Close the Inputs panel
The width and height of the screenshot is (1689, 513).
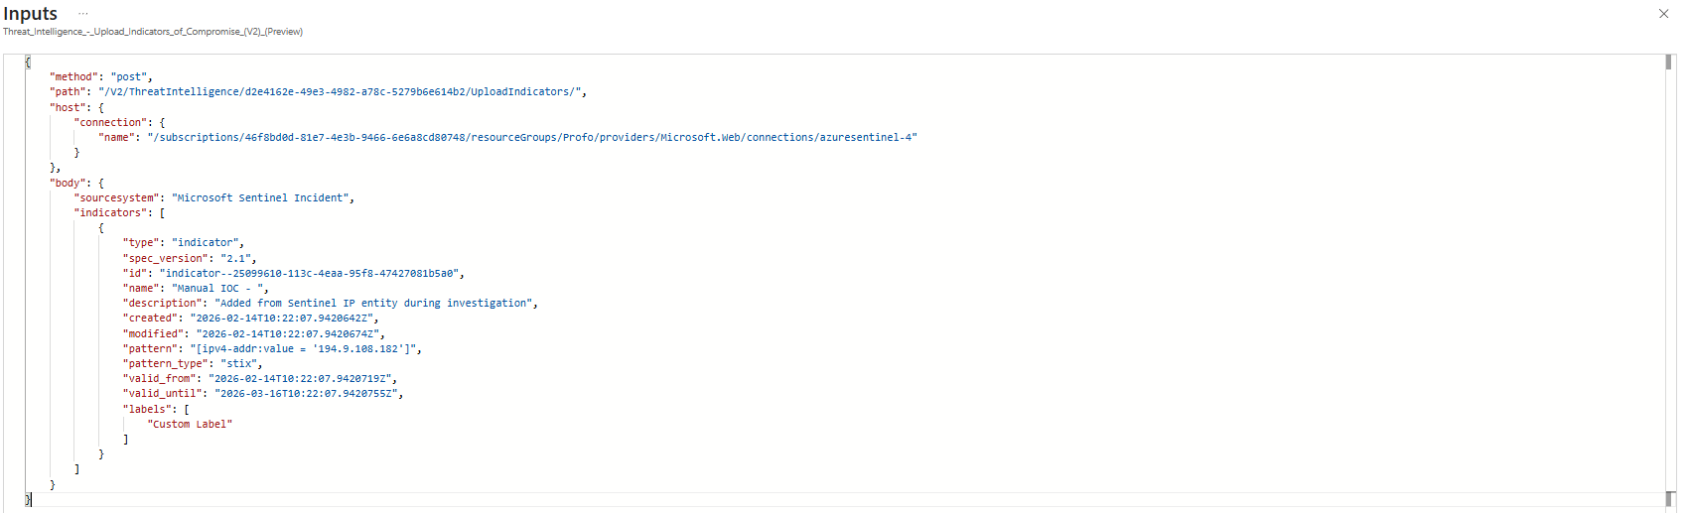pos(1663,14)
